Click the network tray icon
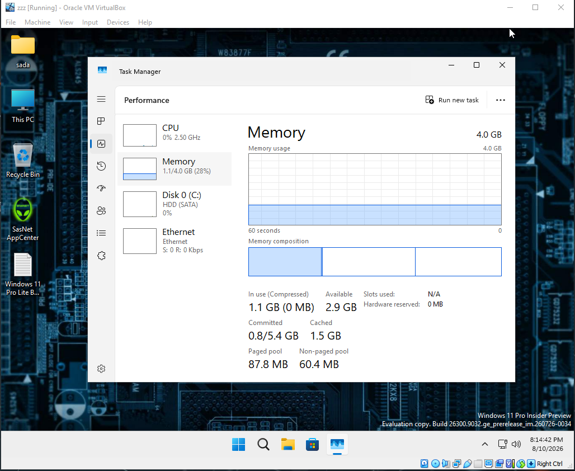This screenshot has width=575, height=471. [x=502, y=444]
